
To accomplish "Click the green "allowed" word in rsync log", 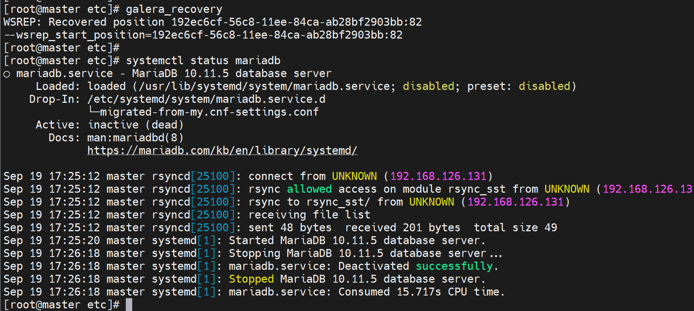I will [x=309, y=189].
